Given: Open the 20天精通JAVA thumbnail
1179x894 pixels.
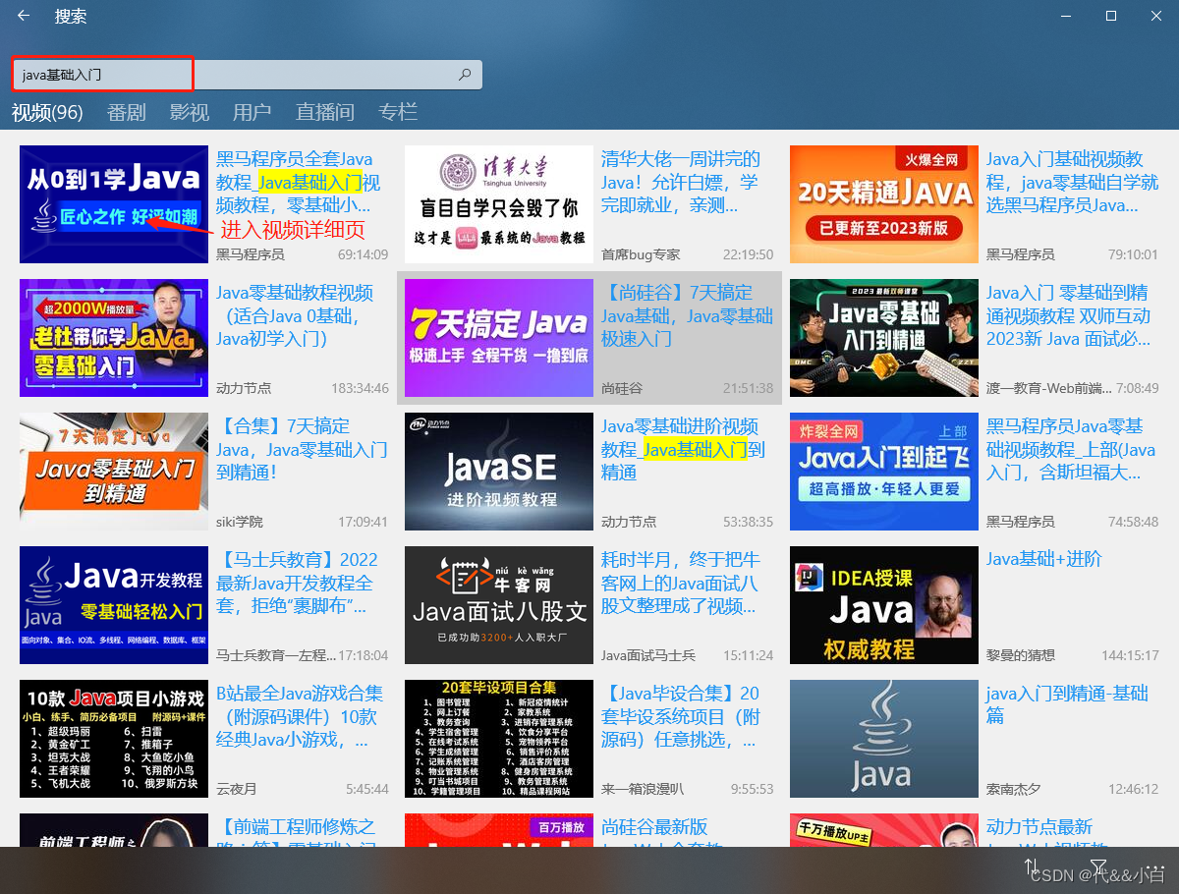Looking at the screenshot, I should [884, 204].
